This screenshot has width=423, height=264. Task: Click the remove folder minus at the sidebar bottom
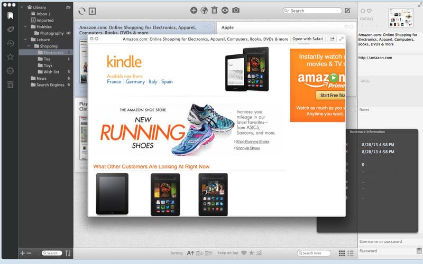pos(29,253)
